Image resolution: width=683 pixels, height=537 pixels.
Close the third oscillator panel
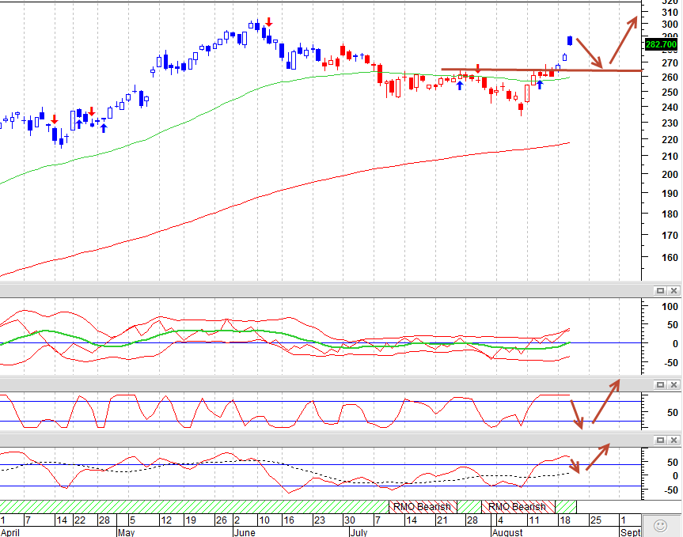tap(674, 441)
